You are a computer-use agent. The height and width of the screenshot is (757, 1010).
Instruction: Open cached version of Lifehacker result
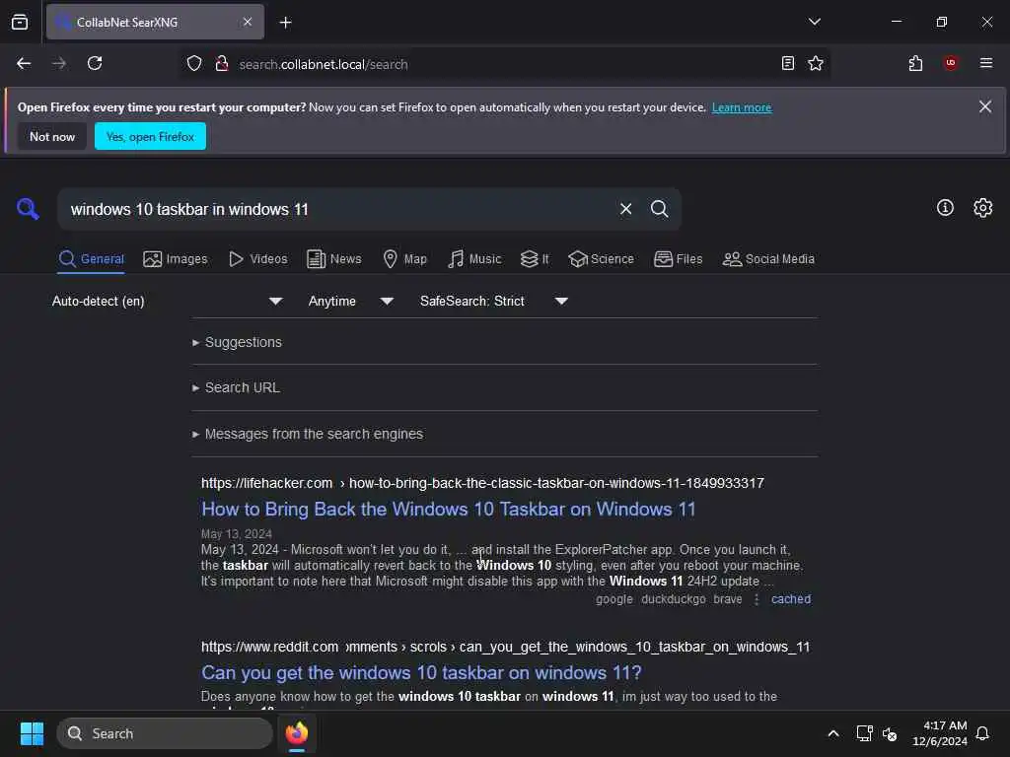pos(791,599)
